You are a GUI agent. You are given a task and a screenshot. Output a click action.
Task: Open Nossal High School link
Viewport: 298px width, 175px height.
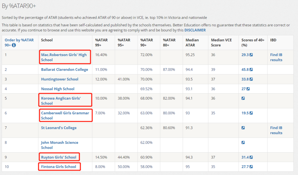(x=58, y=89)
